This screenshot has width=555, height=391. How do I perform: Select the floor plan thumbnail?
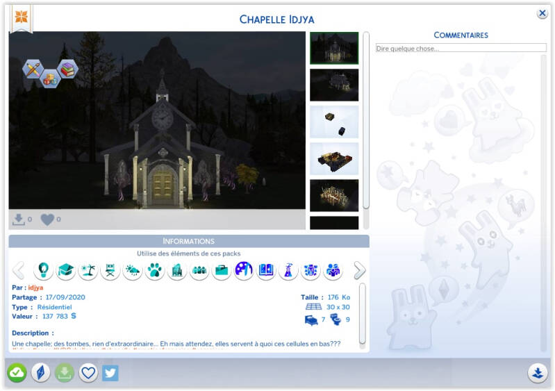[x=333, y=158]
